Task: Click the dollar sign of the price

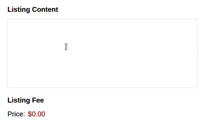Action: click(30, 114)
